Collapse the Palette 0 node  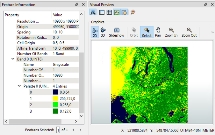[19, 86]
